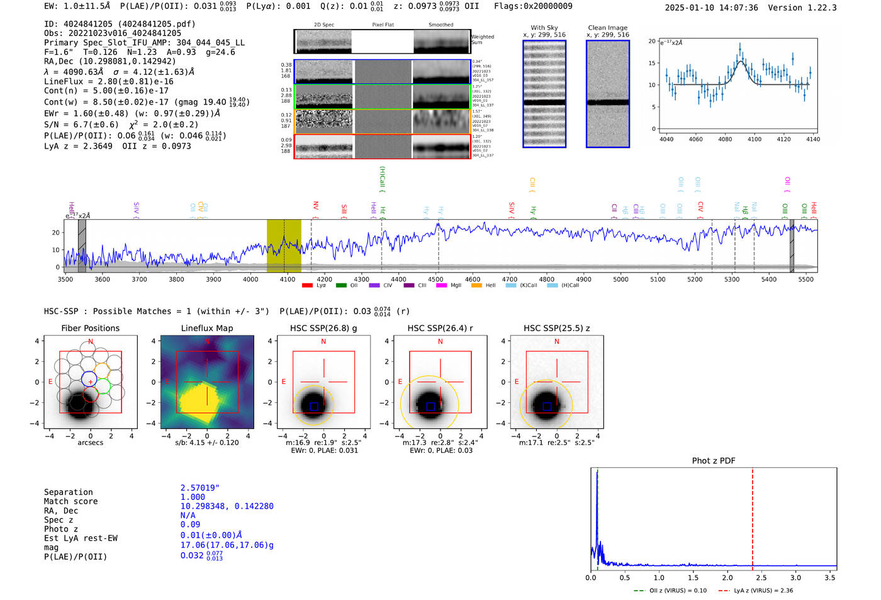Click the orange HeII legend swatch
The width and height of the screenshot is (881, 600).
pos(476,286)
